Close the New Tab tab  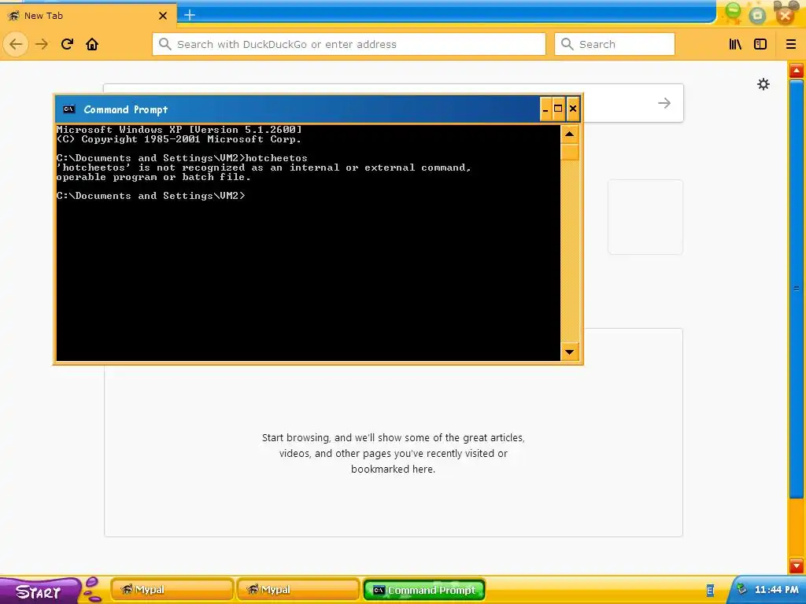[x=163, y=16]
